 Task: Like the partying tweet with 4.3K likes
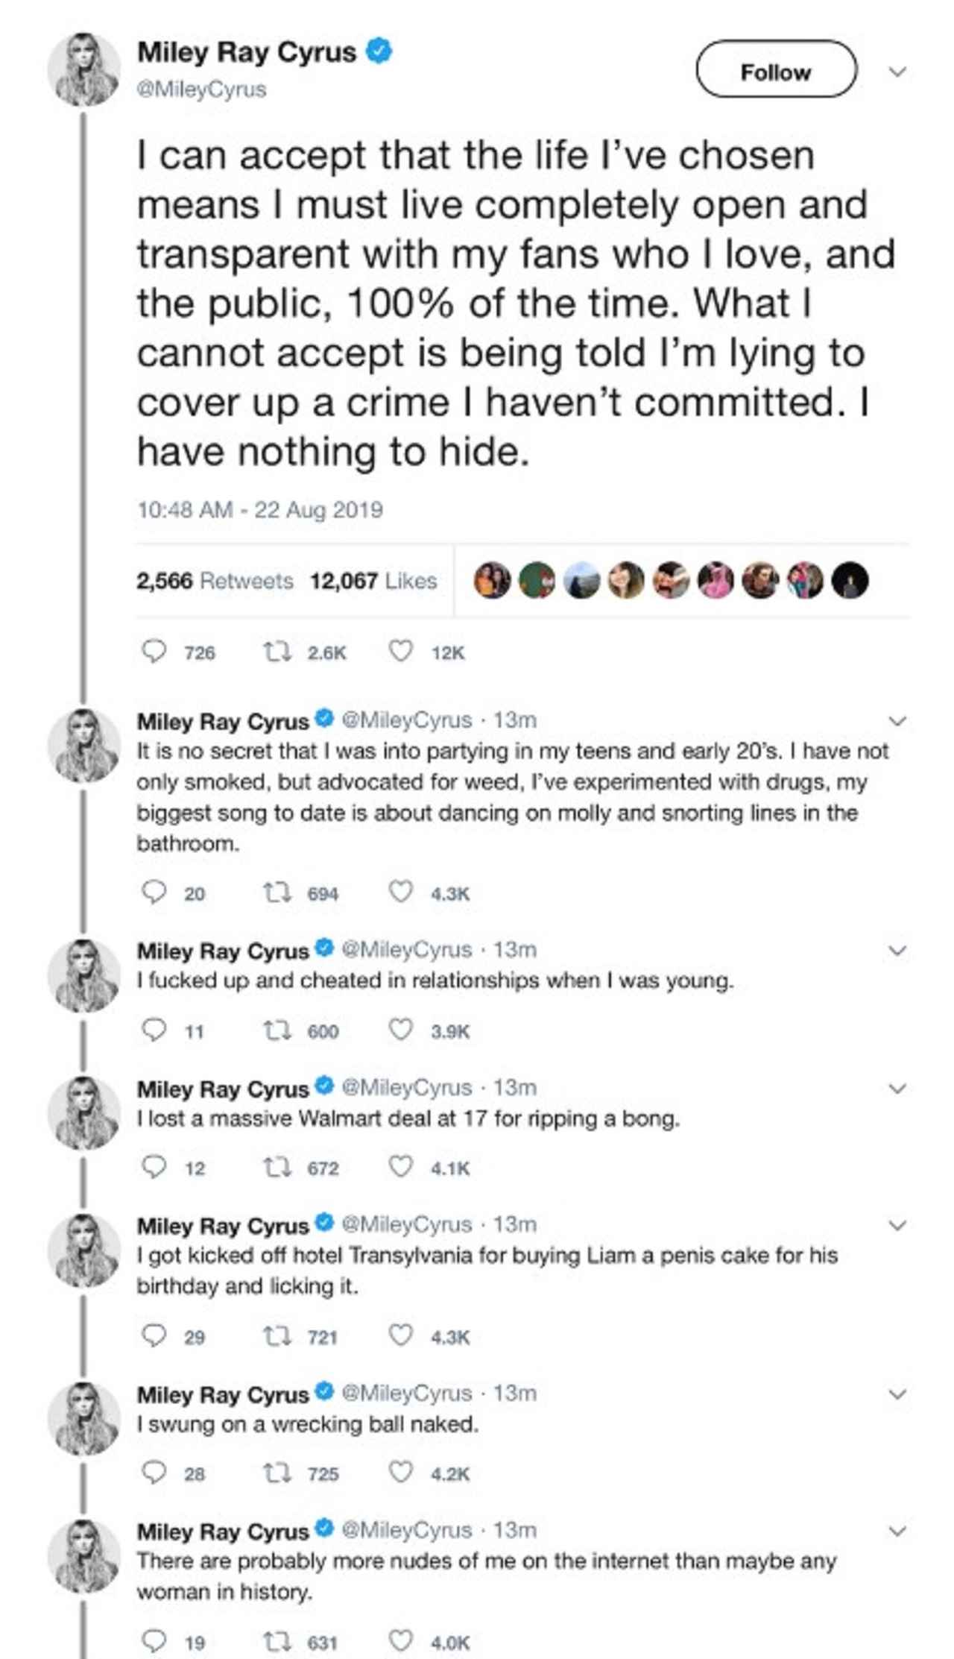tap(401, 893)
